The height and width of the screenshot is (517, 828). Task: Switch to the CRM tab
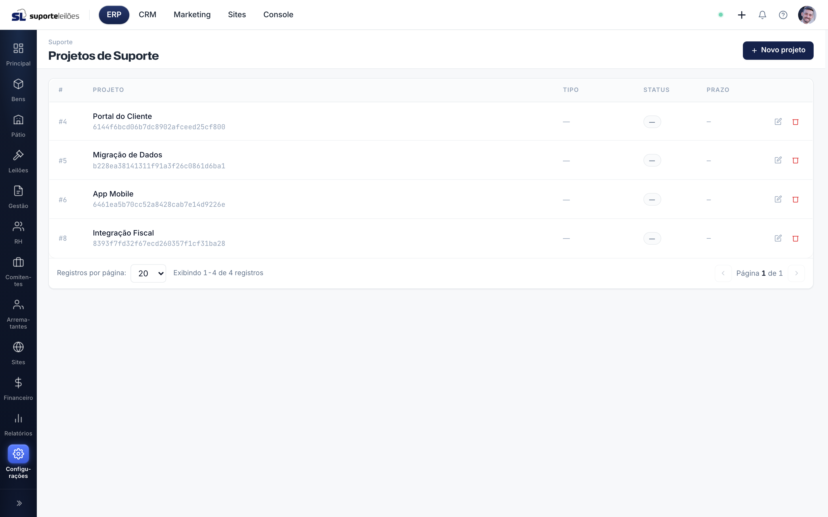click(x=147, y=15)
